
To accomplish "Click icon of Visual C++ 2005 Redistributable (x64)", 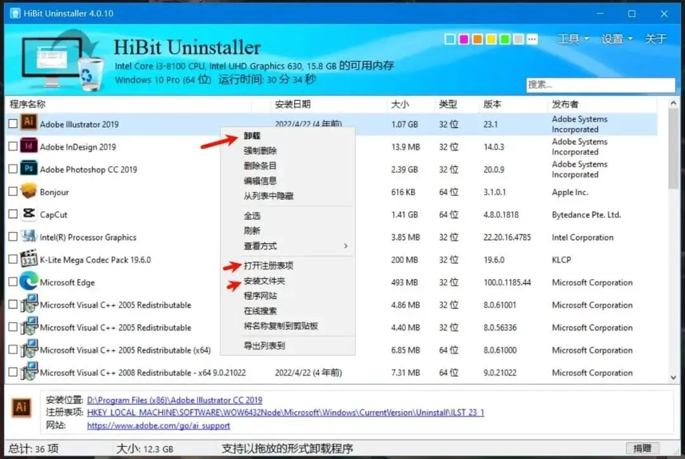I will point(29,349).
